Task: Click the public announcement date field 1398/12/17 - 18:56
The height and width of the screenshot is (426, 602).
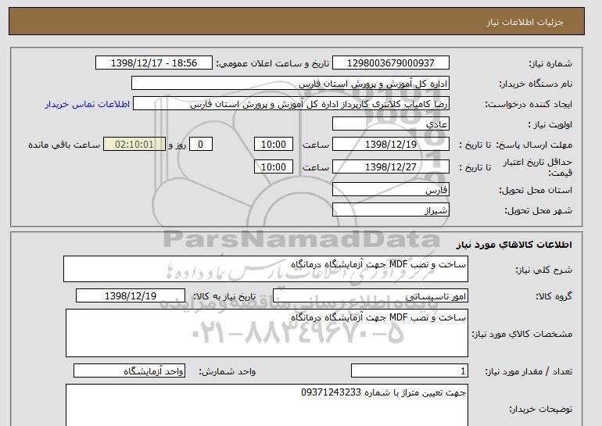Action: tap(153, 63)
